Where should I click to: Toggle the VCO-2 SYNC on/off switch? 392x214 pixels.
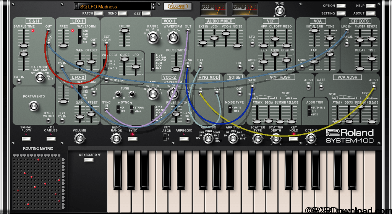point(118,109)
